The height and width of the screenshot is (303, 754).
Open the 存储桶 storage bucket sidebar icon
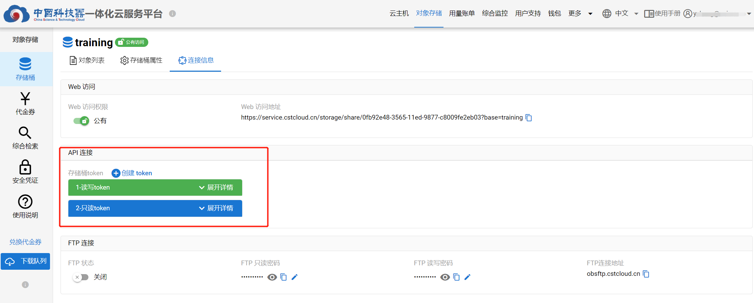pyautogui.click(x=25, y=64)
